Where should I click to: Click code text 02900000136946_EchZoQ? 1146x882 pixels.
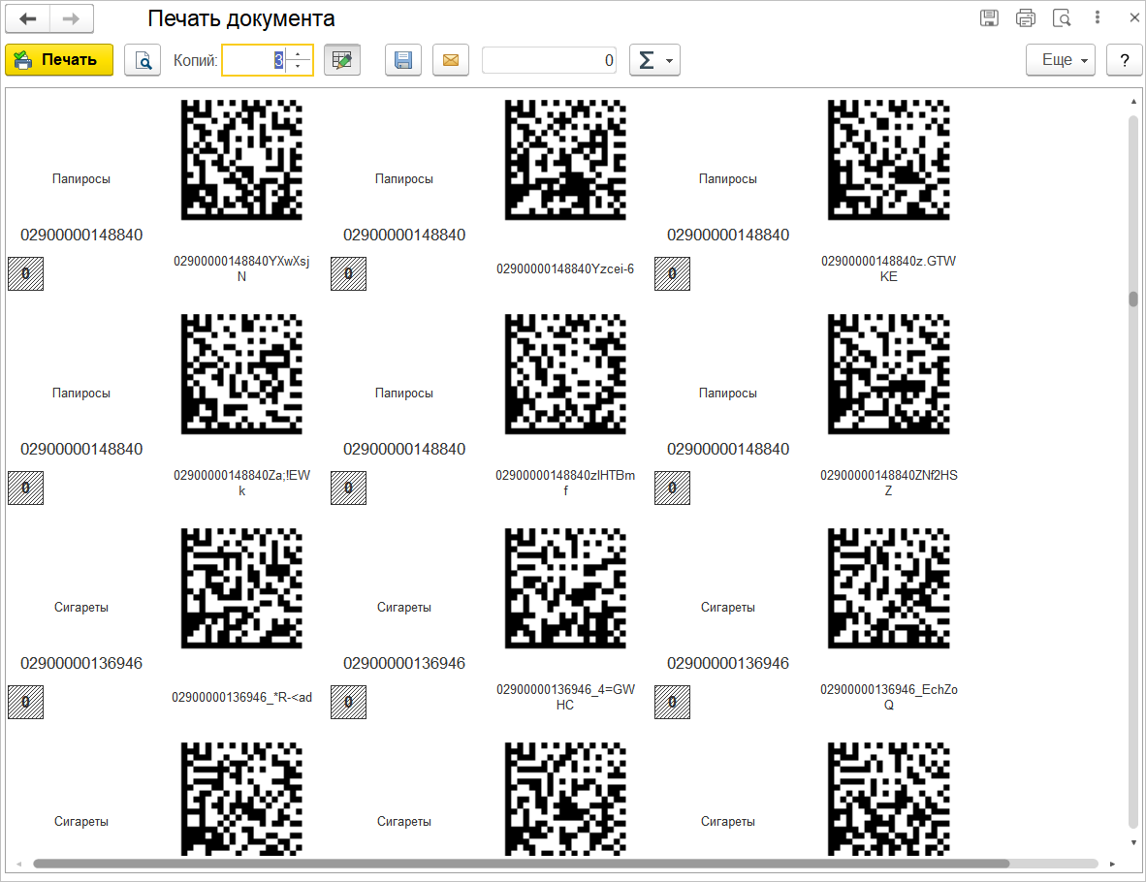[x=889, y=697]
